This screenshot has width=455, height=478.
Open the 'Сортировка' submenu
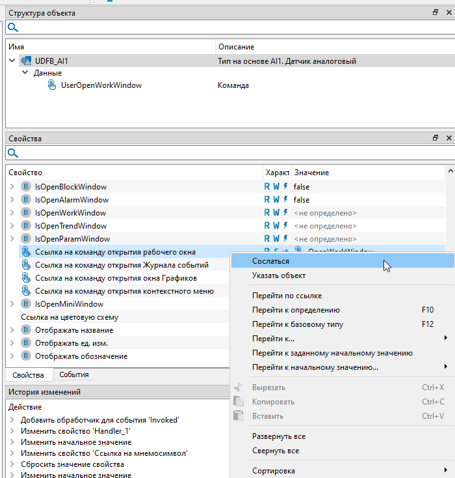coord(273,471)
